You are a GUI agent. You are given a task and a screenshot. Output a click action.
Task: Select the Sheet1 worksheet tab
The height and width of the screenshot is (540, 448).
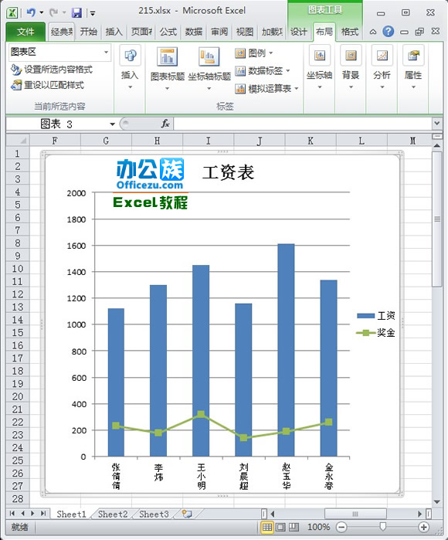click(x=72, y=515)
